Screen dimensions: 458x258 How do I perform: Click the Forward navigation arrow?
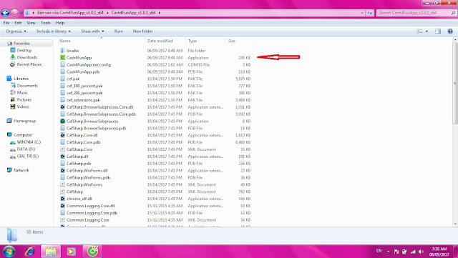point(14,13)
